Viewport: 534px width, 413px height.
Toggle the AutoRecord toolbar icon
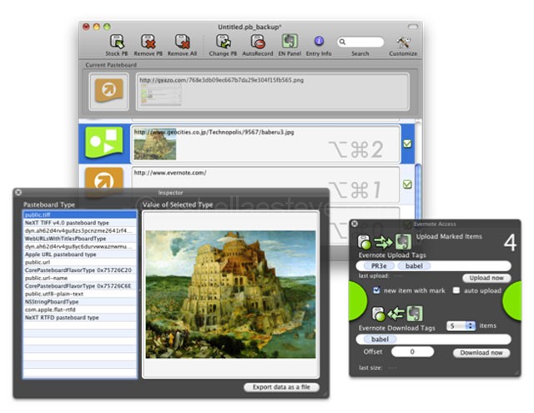pyautogui.click(x=258, y=42)
